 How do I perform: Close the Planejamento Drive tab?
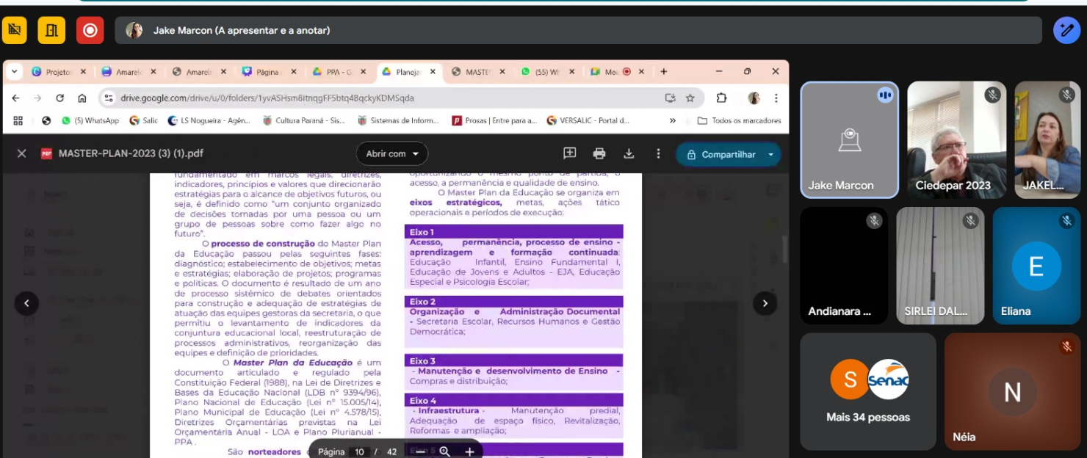[433, 72]
